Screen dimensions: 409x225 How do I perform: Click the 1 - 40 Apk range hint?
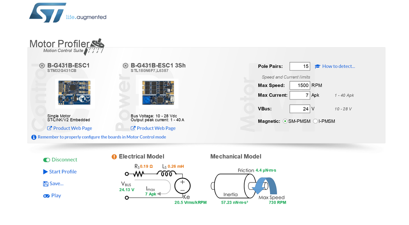pyautogui.click(x=344, y=95)
